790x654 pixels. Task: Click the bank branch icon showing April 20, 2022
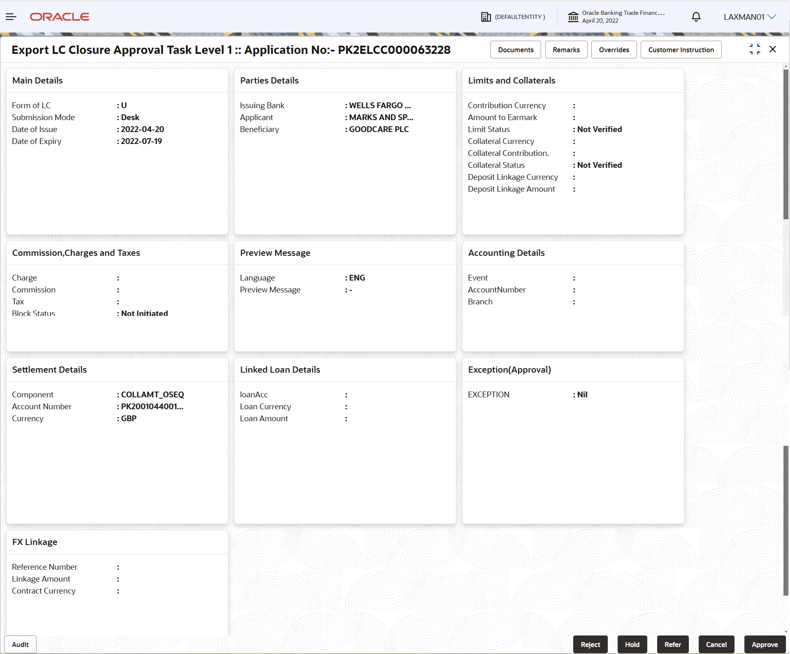[x=574, y=16]
